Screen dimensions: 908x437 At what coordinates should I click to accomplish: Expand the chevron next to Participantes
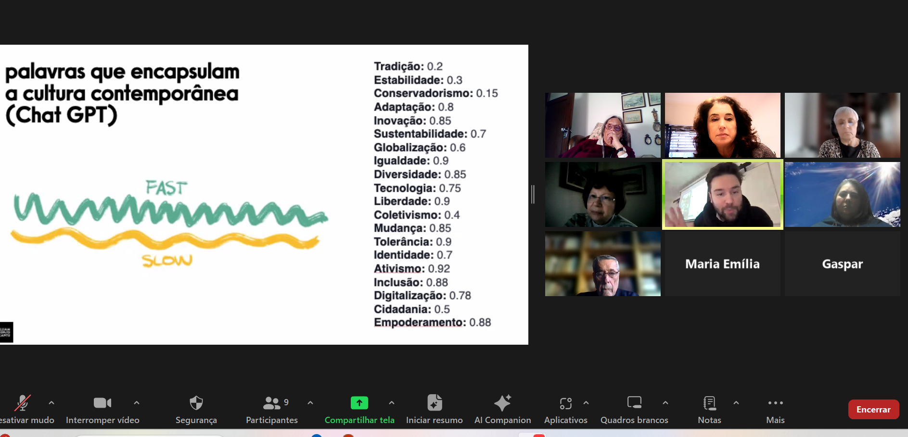[x=310, y=403]
